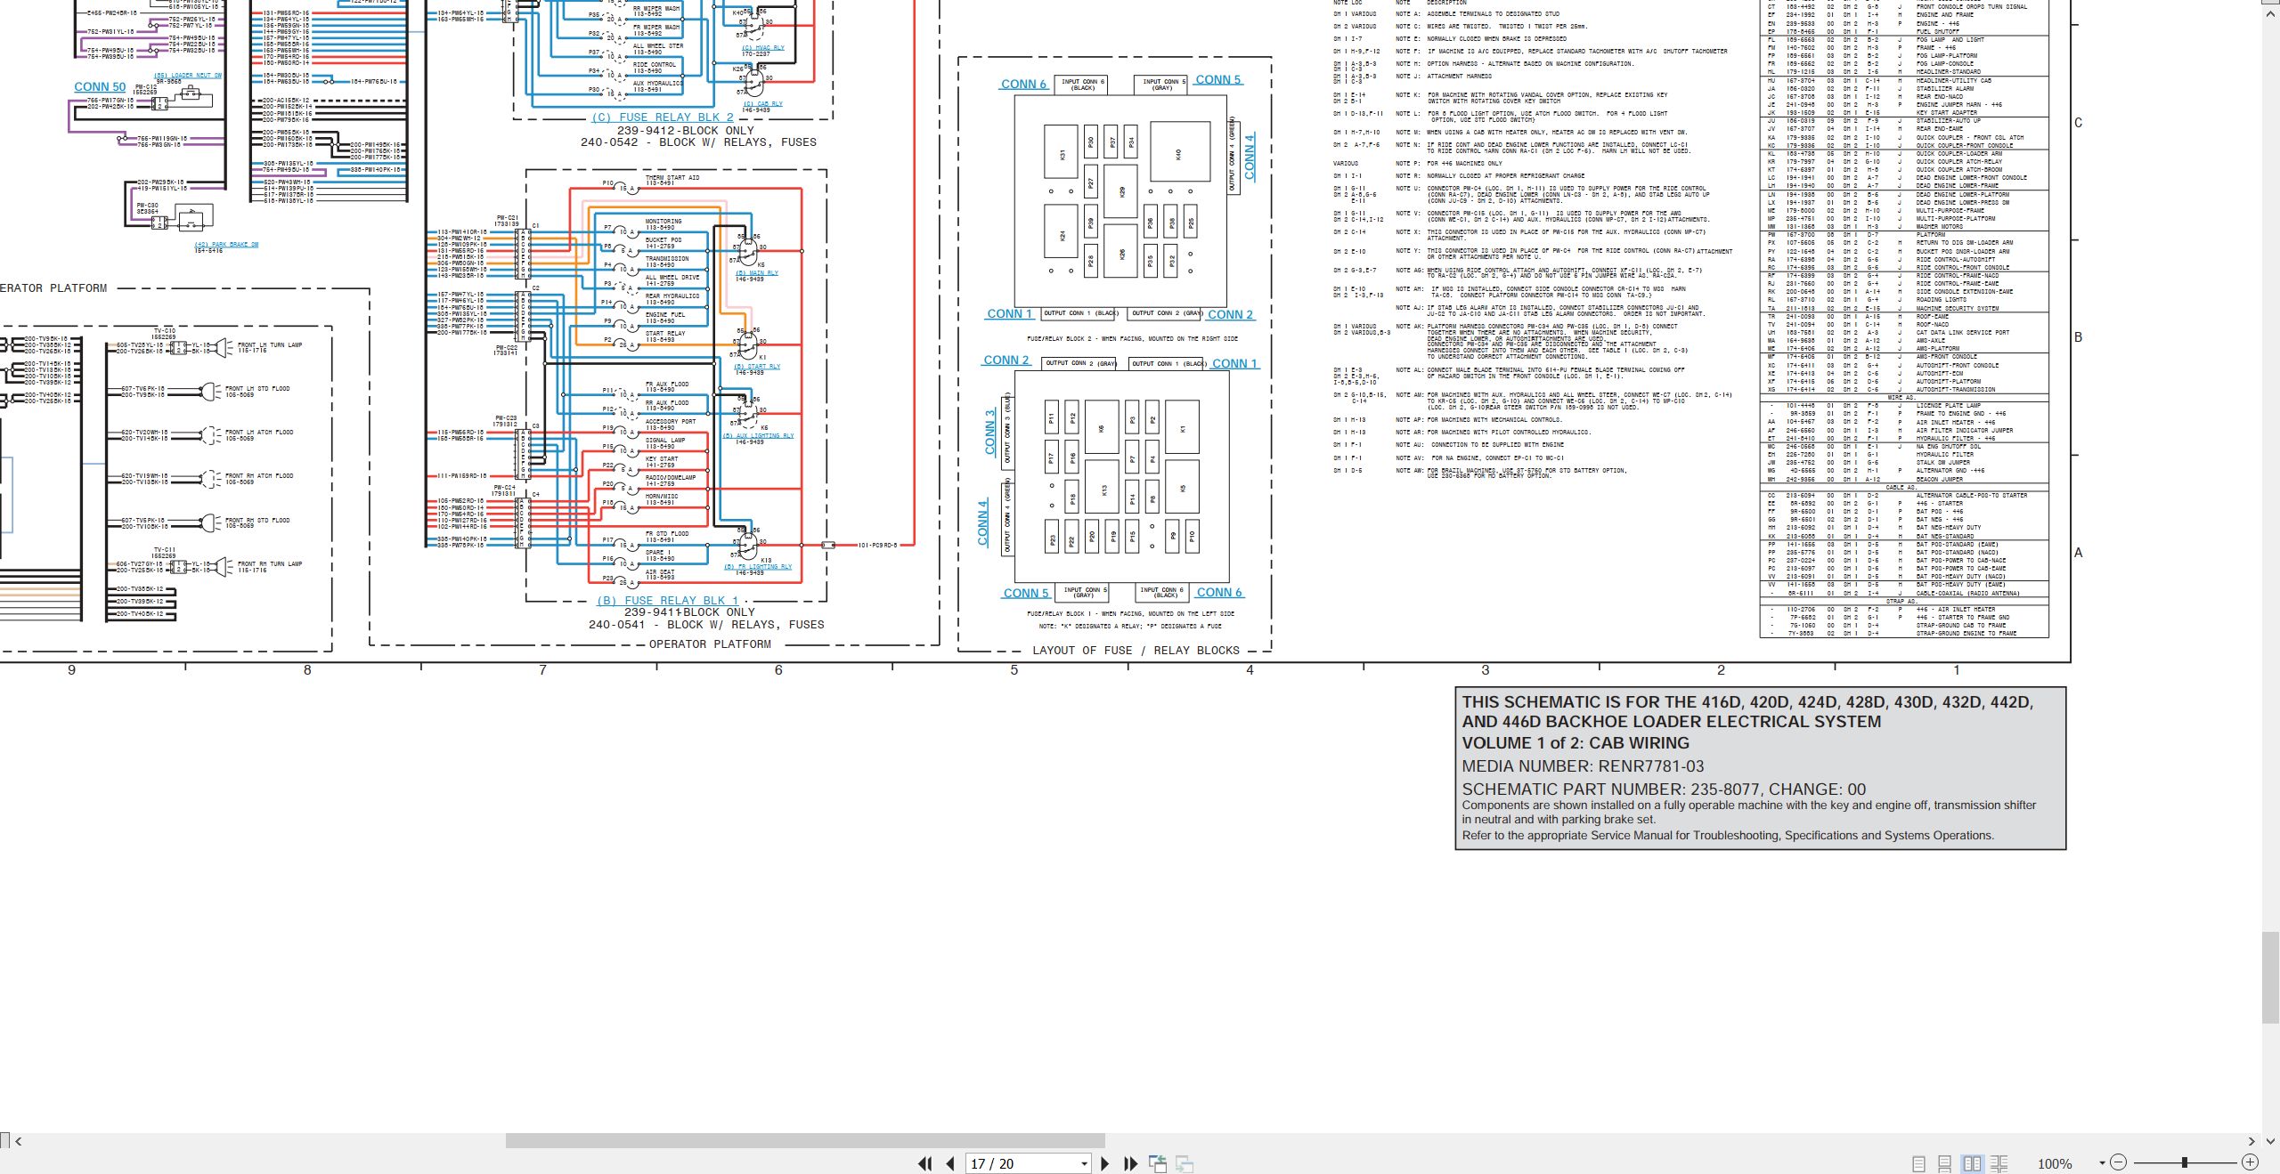Click the vertical scrollbar thumb
This screenshot has height=1174, width=2280.
[x=2271, y=977]
